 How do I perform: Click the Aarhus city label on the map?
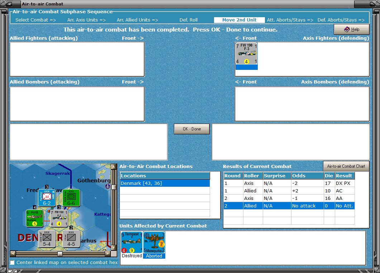89,241
